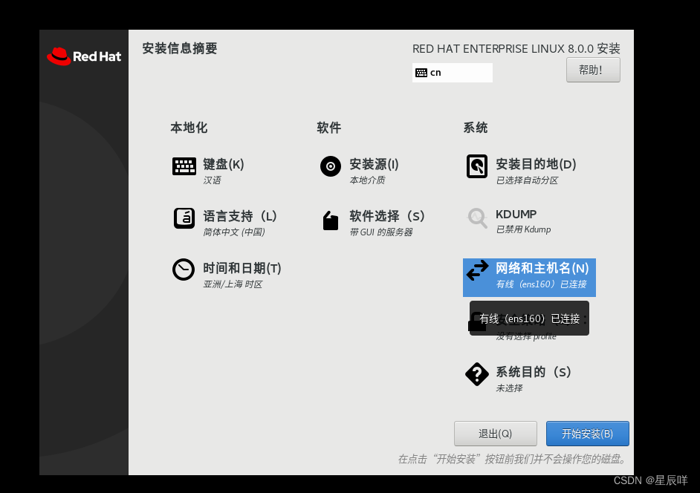Image resolution: width=700 pixels, height=493 pixels.
Task: Click the 帮助! help button
Action: click(593, 70)
